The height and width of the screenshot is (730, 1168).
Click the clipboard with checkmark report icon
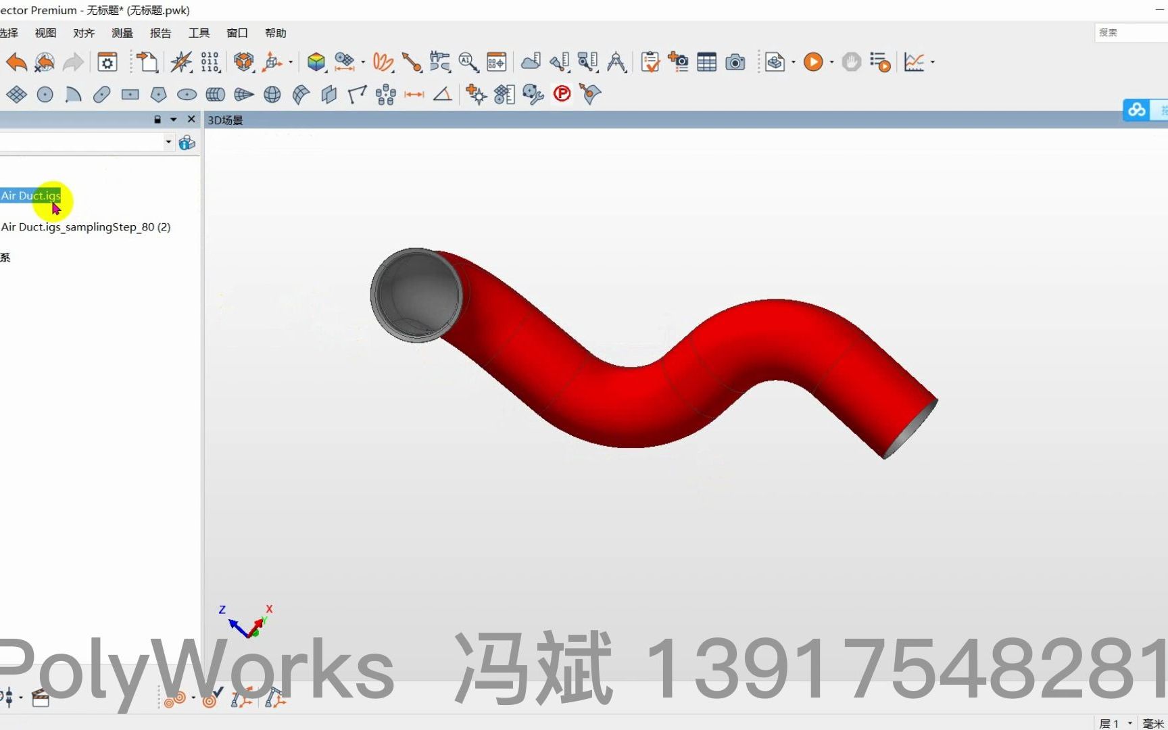[x=650, y=62]
